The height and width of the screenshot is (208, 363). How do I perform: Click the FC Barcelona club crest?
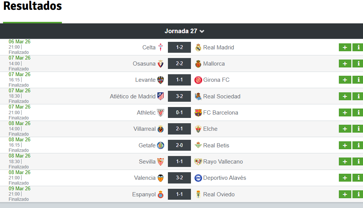click(x=198, y=113)
